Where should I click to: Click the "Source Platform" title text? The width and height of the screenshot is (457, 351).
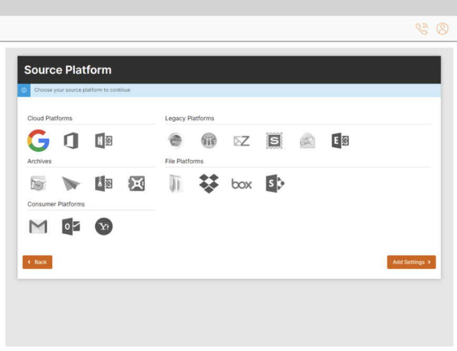tap(68, 70)
